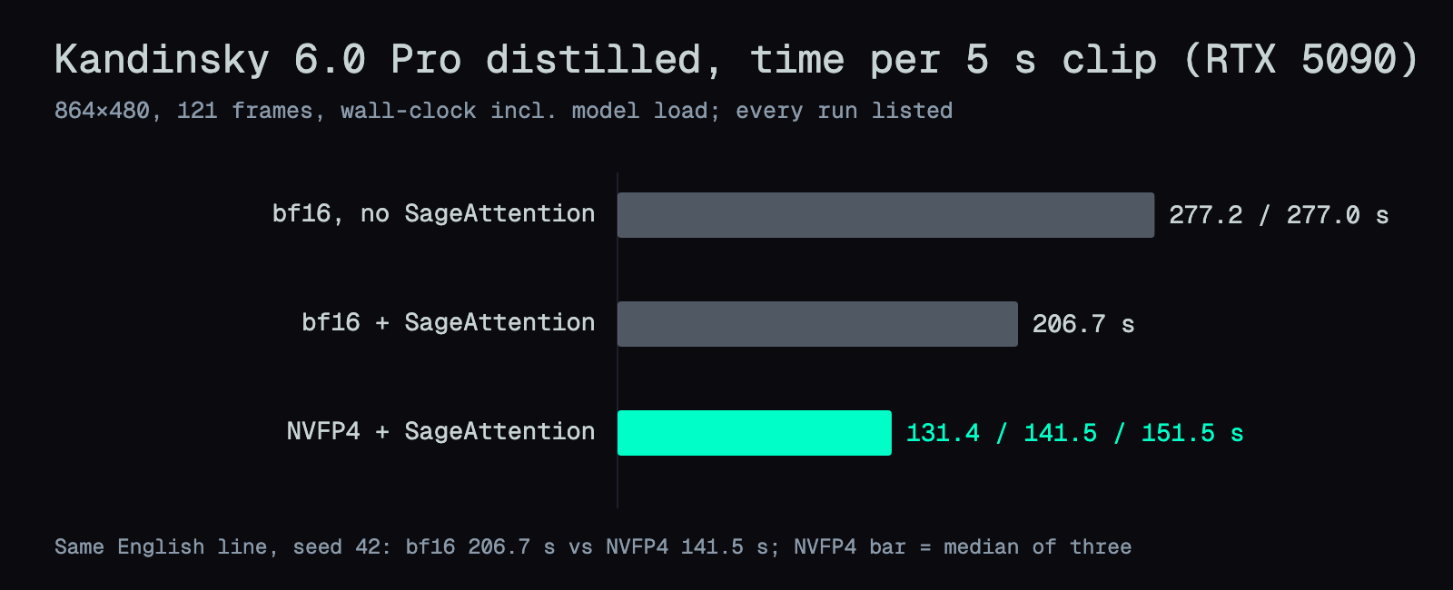Viewport: 1453px width, 590px height.
Task: Click the gray bar for bf16 no SageAttention
Action: (885, 215)
